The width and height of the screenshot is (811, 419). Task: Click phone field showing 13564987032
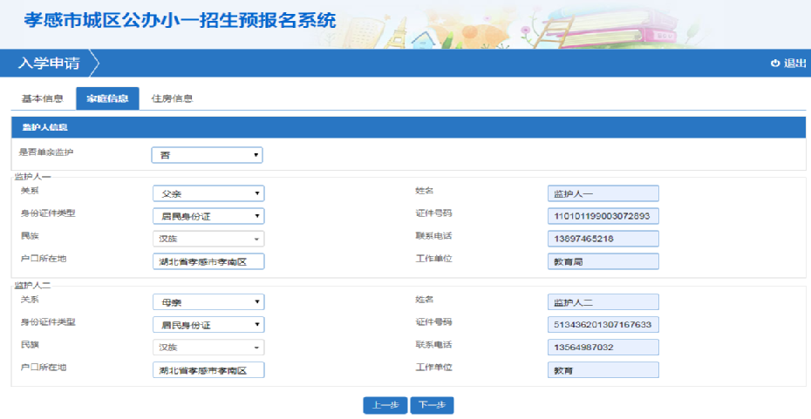[603, 348]
